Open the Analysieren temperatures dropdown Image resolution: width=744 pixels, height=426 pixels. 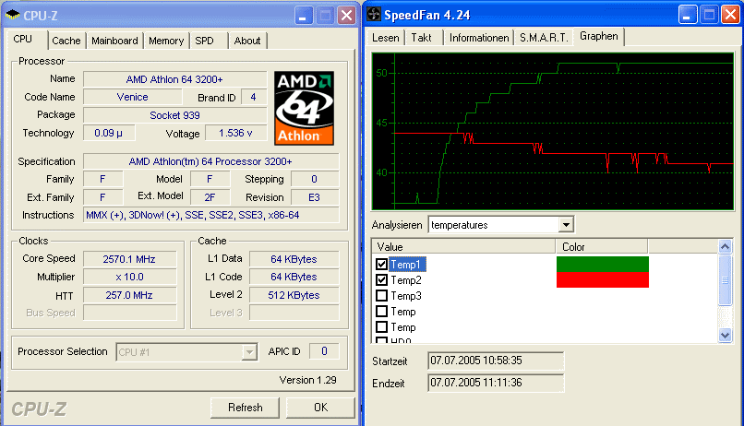(x=566, y=225)
